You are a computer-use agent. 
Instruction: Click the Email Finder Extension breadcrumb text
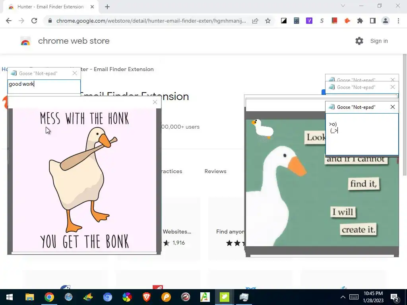coord(124,69)
